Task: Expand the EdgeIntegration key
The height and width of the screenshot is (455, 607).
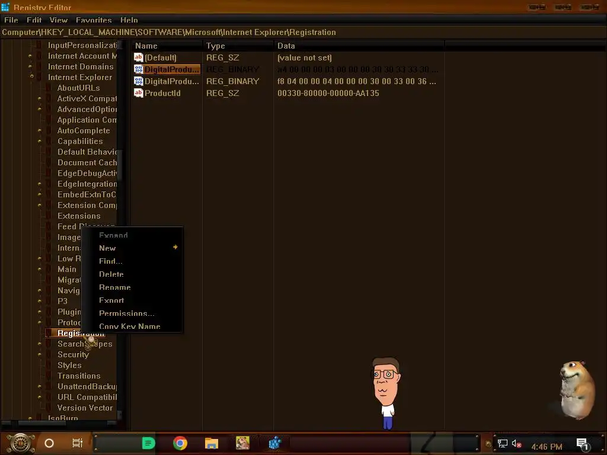Action: (40, 184)
